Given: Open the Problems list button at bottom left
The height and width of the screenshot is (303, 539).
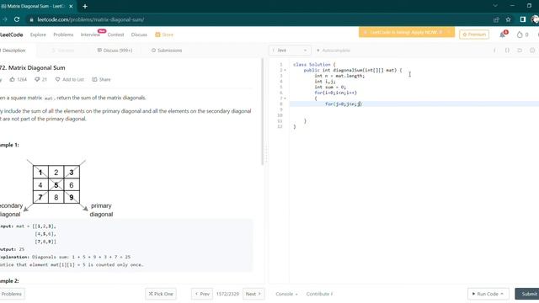Looking at the screenshot, I should pos(12,294).
